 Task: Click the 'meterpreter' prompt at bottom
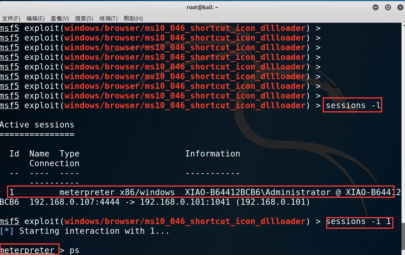tap(27, 250)
